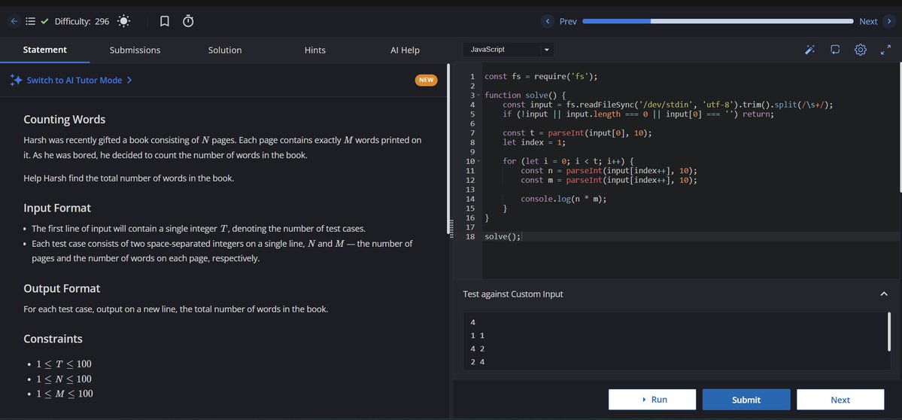902x420 pixels.
Task: Click the green solved checkmark icon
Action: (45, 21)
